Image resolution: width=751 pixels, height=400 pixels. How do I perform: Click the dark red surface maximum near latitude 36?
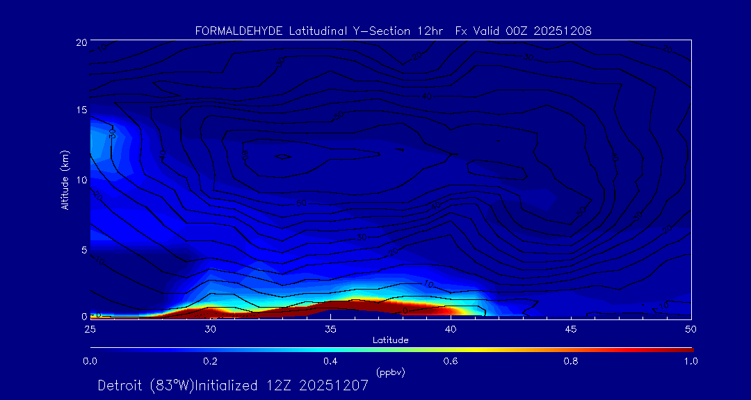(341, 308)
